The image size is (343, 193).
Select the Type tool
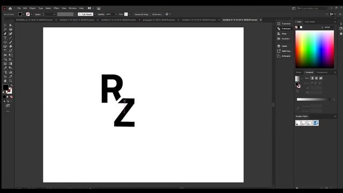click(5, 38)
